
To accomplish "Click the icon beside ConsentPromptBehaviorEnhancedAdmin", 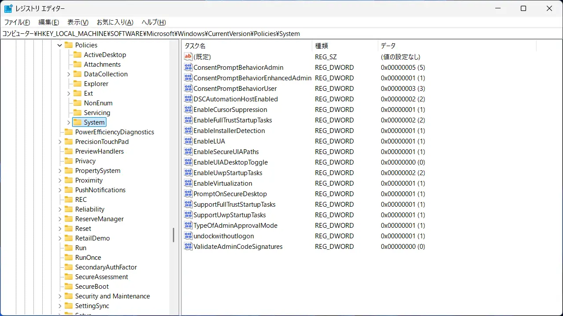I will 188,78.
